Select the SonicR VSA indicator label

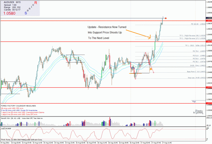[11, 118]
